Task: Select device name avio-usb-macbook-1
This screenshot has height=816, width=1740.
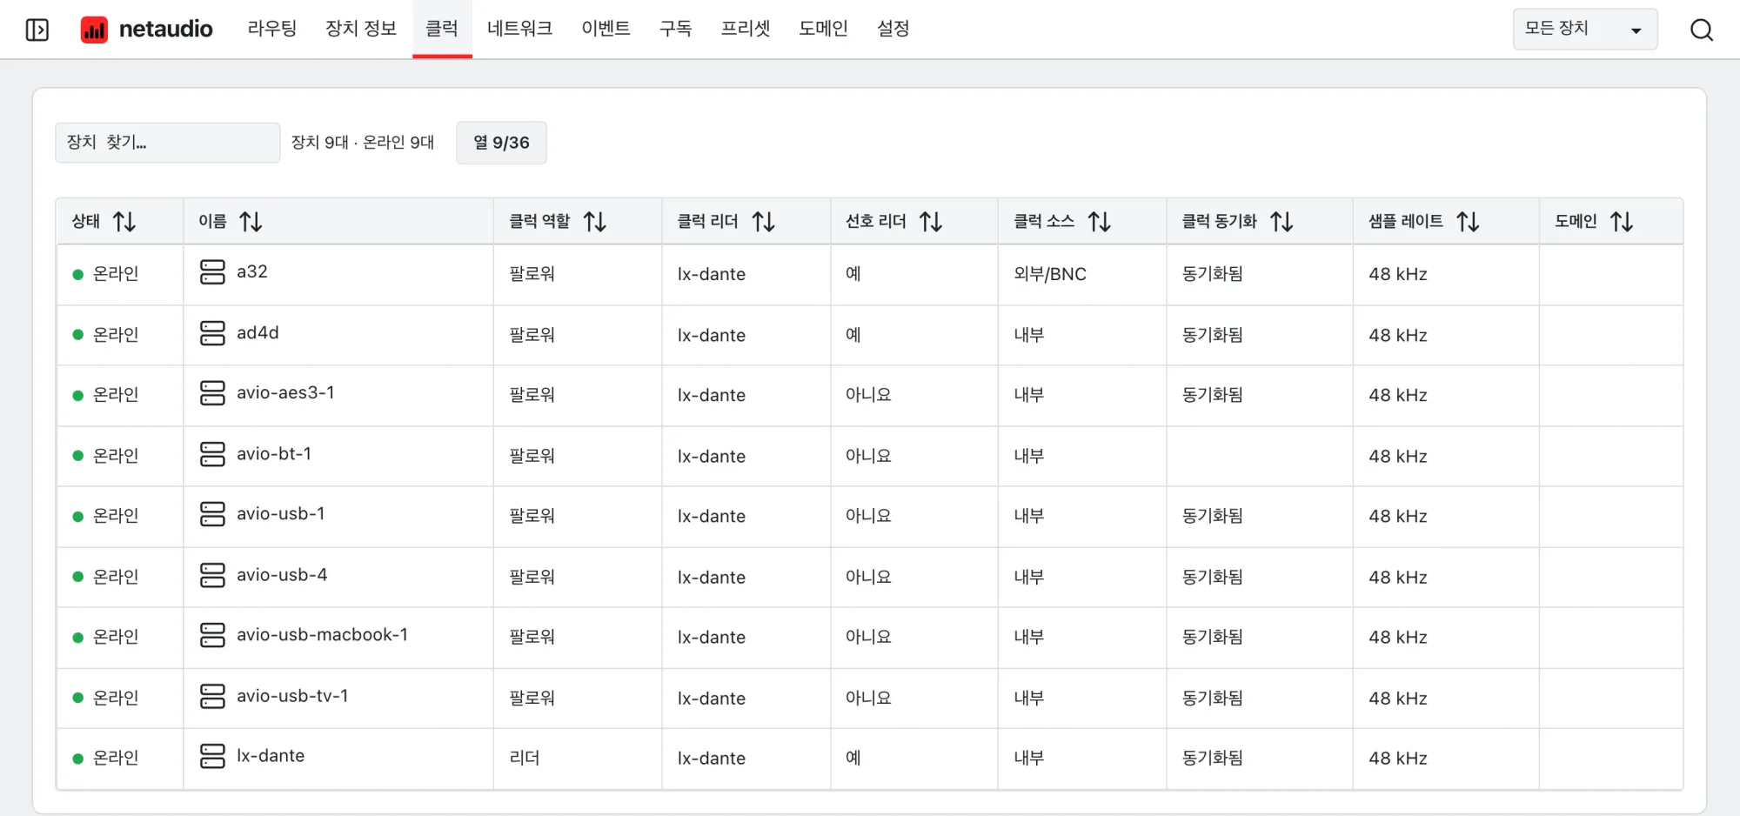Action: (x=322, y=635)
